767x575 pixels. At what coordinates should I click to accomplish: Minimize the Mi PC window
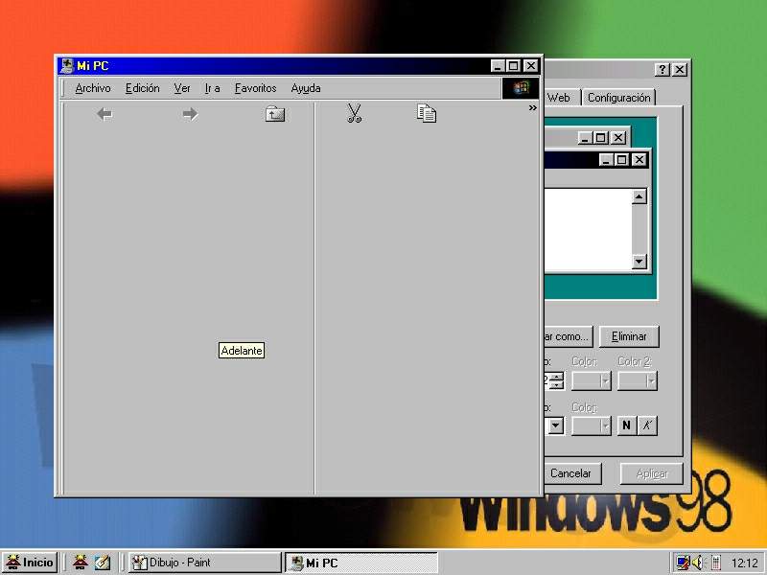click(x=497, y=65)
